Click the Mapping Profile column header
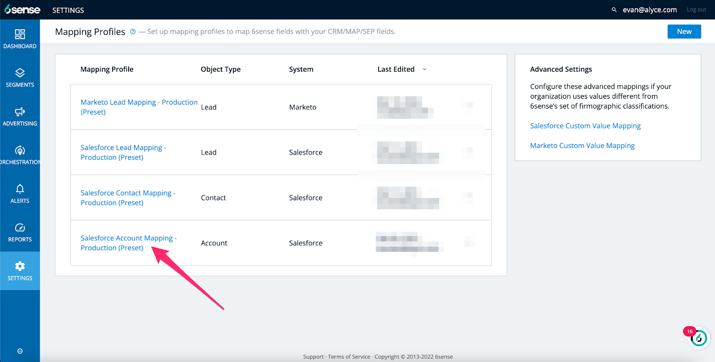This screenshot has height=362, width=715. click(107, 69)
